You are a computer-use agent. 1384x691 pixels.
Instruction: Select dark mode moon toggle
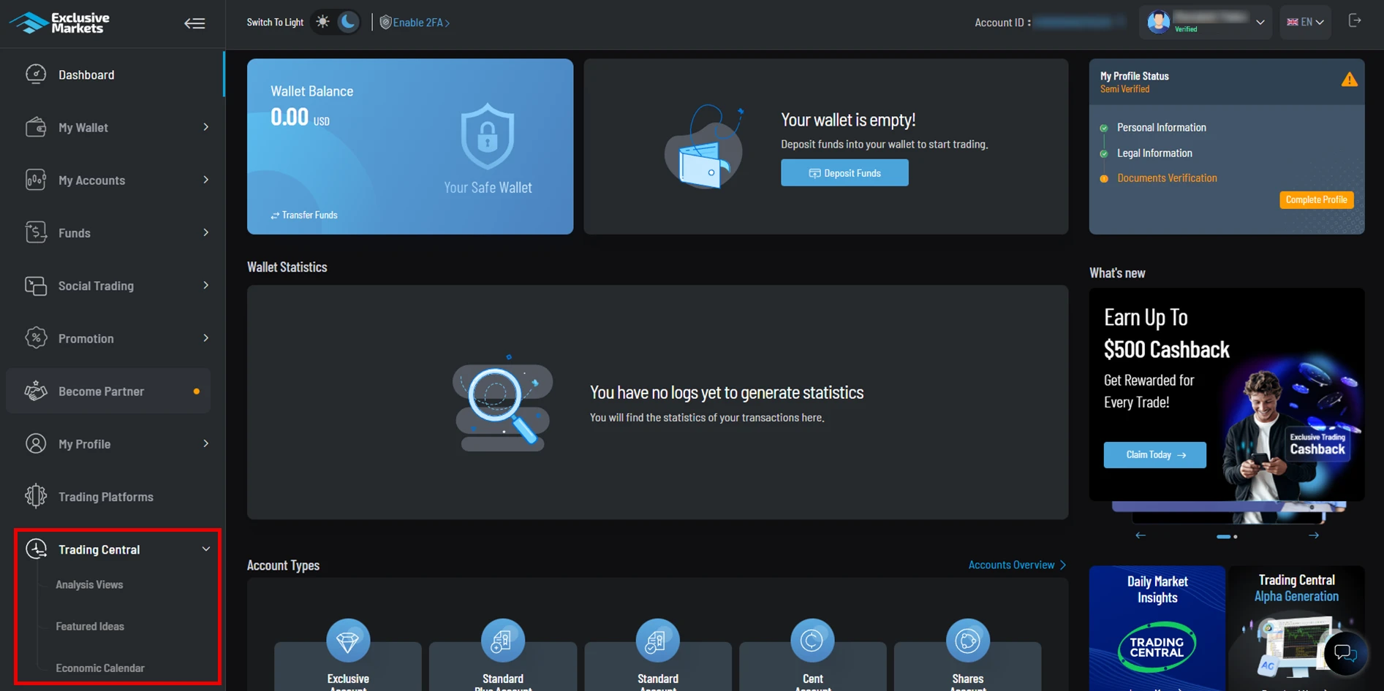[x=349, y=22]
